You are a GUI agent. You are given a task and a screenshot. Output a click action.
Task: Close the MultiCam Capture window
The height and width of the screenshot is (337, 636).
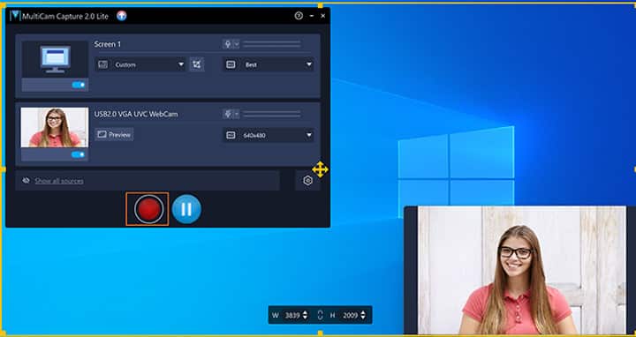(x=323, y=16)
